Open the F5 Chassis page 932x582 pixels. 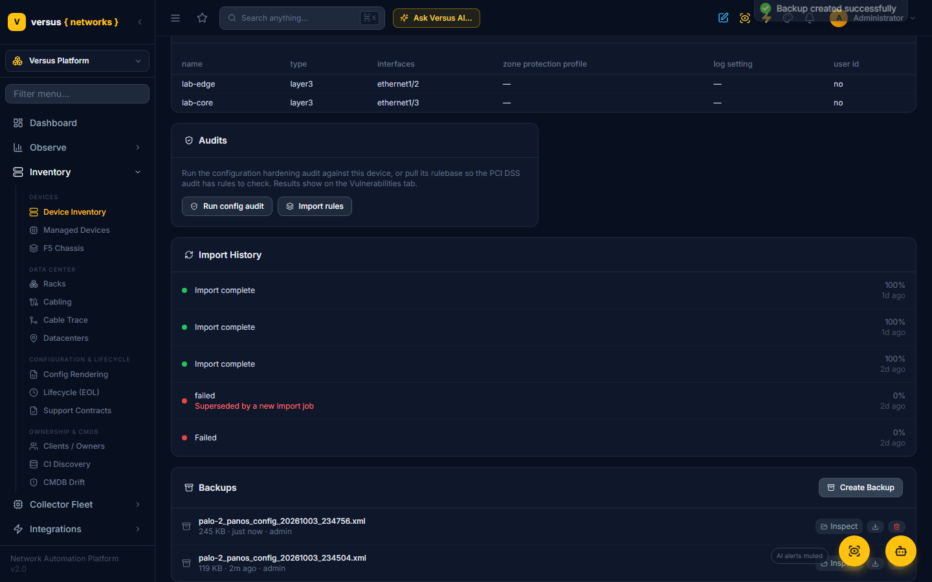[63, 248]
